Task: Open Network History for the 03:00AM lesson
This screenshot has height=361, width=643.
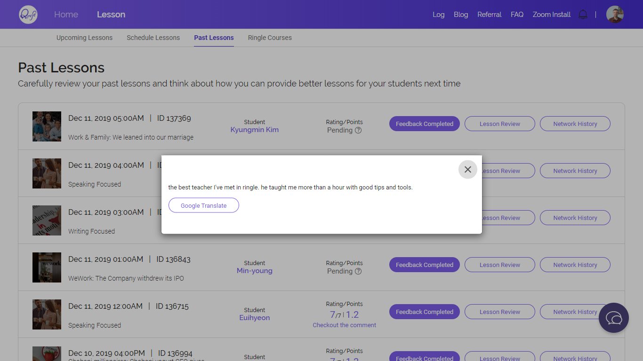Action: click(x=575, y=218)
